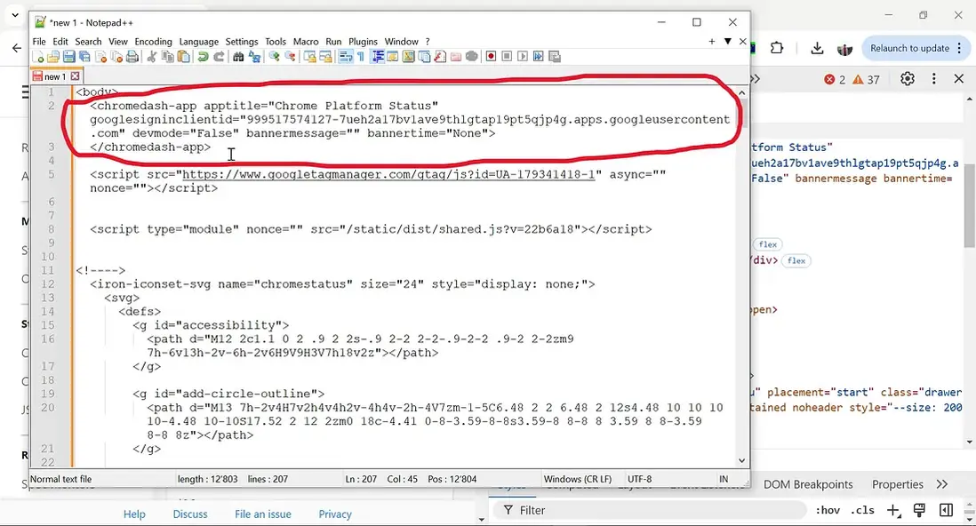This screenshot has width=976, height=526.
Task: Open the Replace dialog icon
Action: (x=254, y=57)
